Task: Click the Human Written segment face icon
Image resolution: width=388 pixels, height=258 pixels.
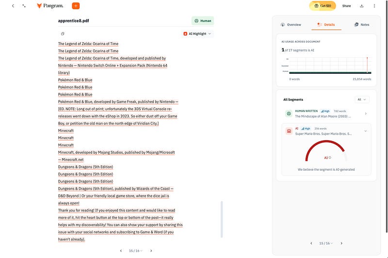Action: (289, 113)
